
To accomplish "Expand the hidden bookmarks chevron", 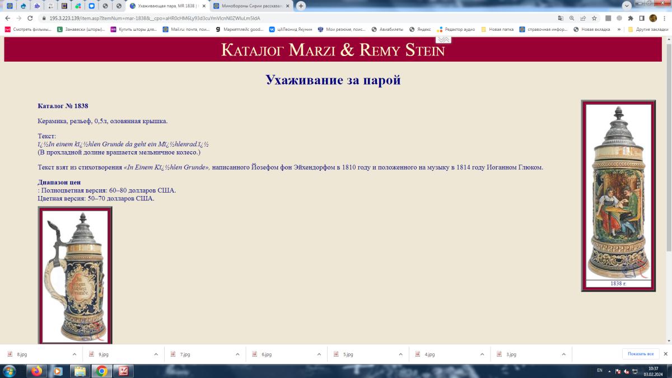I will 620,29.
